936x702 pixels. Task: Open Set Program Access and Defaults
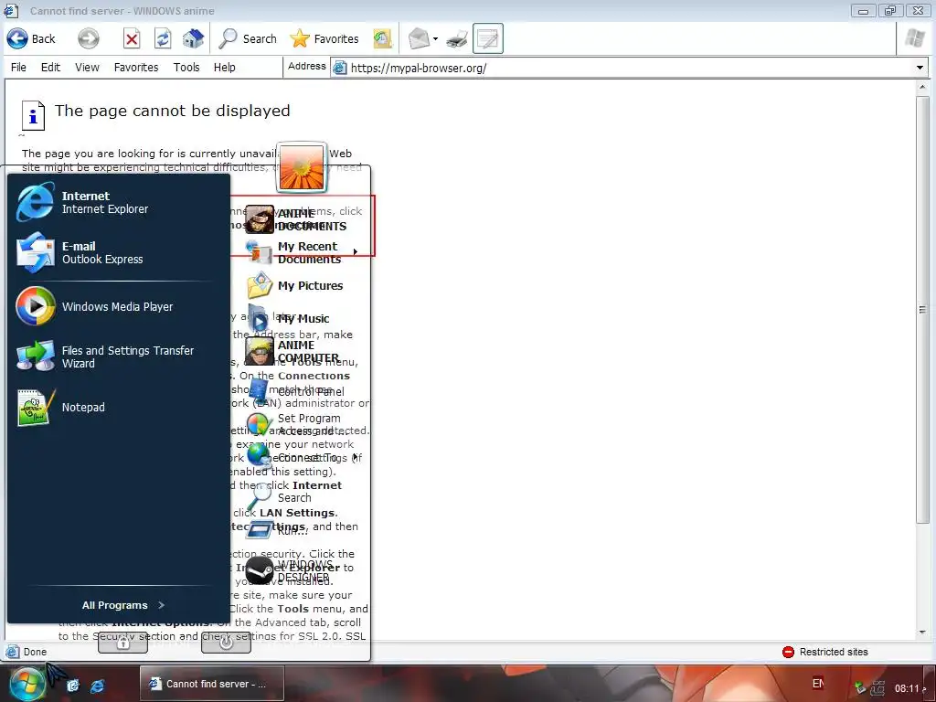(x=302, y=424)
